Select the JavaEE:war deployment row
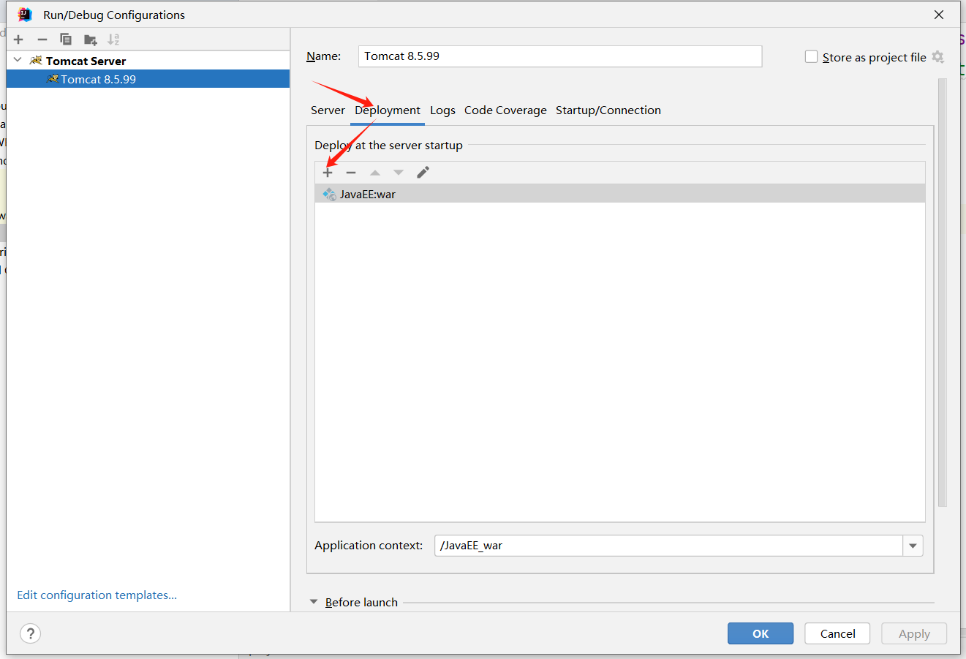Image resolution: width=966 pixels, height=659 pixels. pos(620,194)
